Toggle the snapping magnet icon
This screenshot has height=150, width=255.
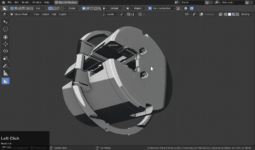[129, 14]
